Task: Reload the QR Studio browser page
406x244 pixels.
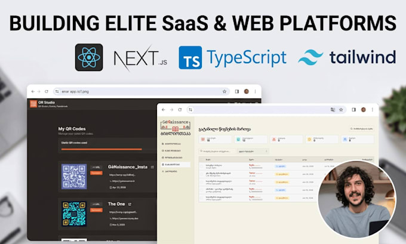Action: (x=47, y=91)
